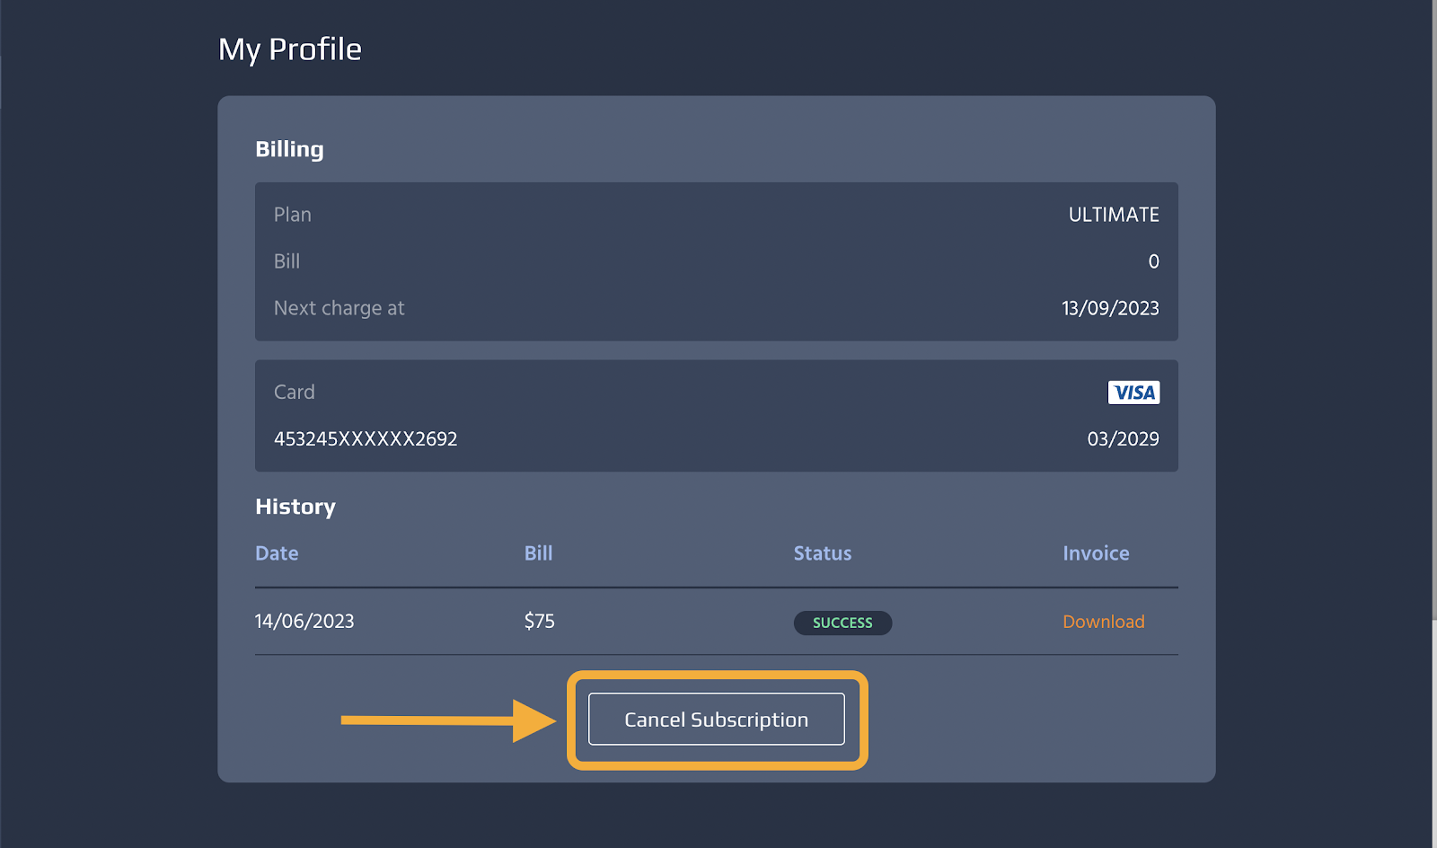Screen dimensions: 1437x848
Task: Click the $75 bill amount in History
Action: [x=539, y=622]
